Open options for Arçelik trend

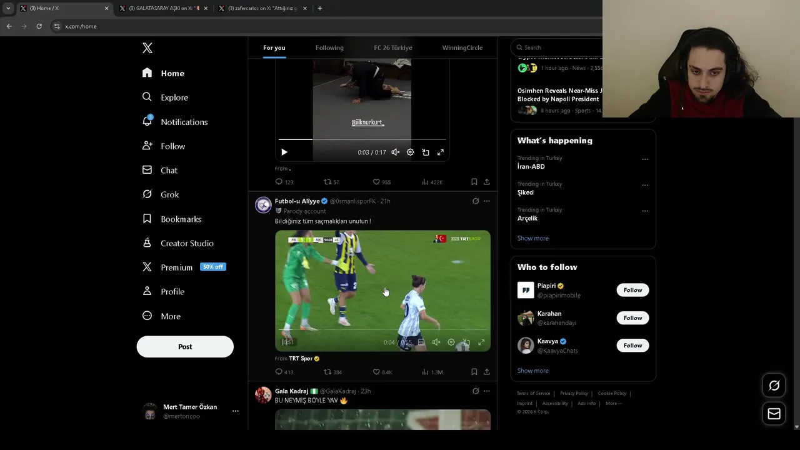pos(645,211)
